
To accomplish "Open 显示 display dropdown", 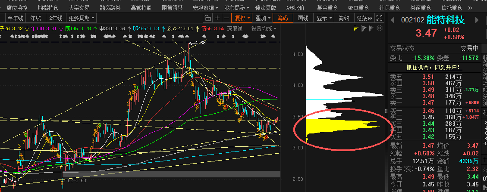I will [x=324, y=18].
